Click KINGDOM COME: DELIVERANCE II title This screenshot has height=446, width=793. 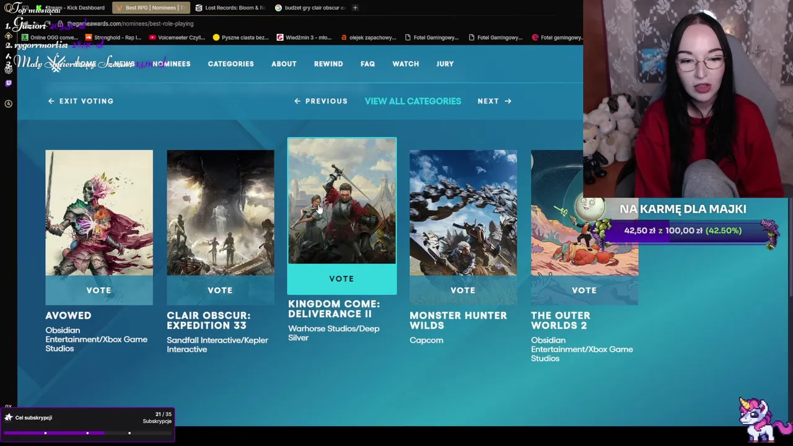click(x=334, y=309)
